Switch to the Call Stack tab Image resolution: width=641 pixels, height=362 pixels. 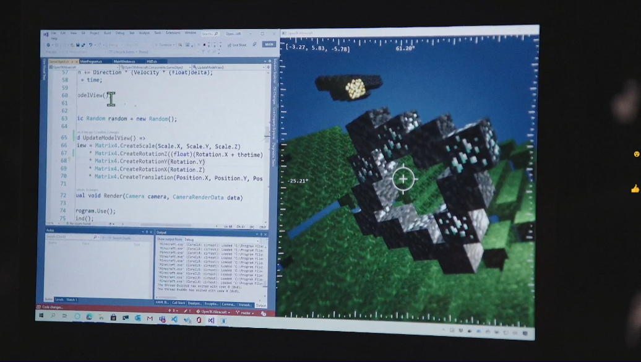(x=179, y=303)
